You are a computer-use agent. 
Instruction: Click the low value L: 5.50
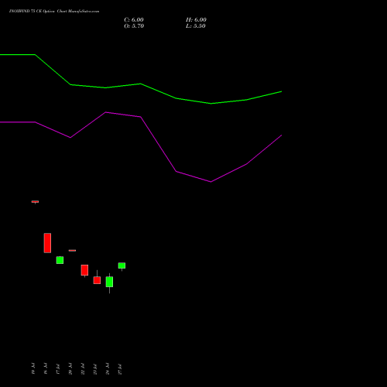tap(196, 26)
